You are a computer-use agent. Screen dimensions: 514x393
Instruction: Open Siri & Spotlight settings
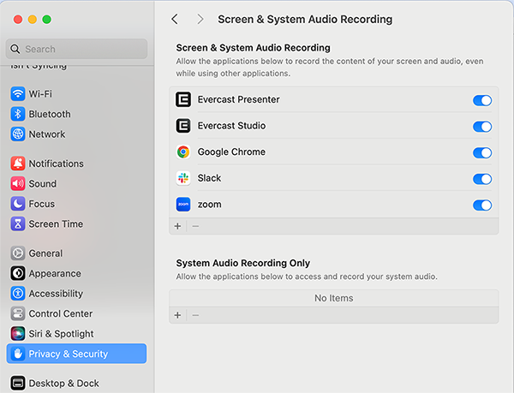pyautogui.click(x=76, y=334)
